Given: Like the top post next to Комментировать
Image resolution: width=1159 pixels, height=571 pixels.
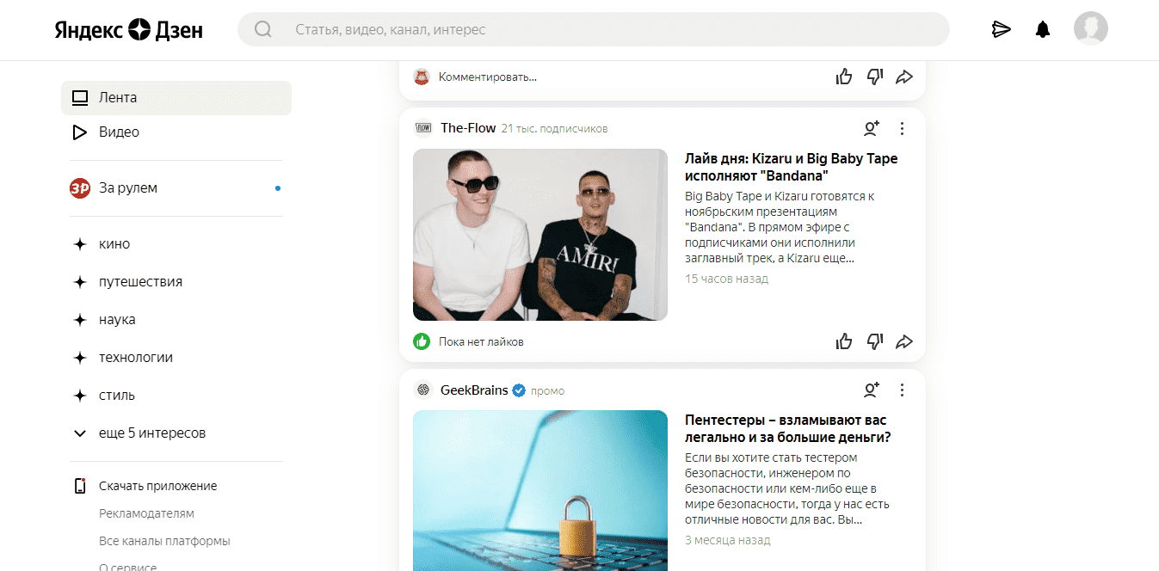Looking at the screenshot, I should pyautogui.click(x=844, y=77).
